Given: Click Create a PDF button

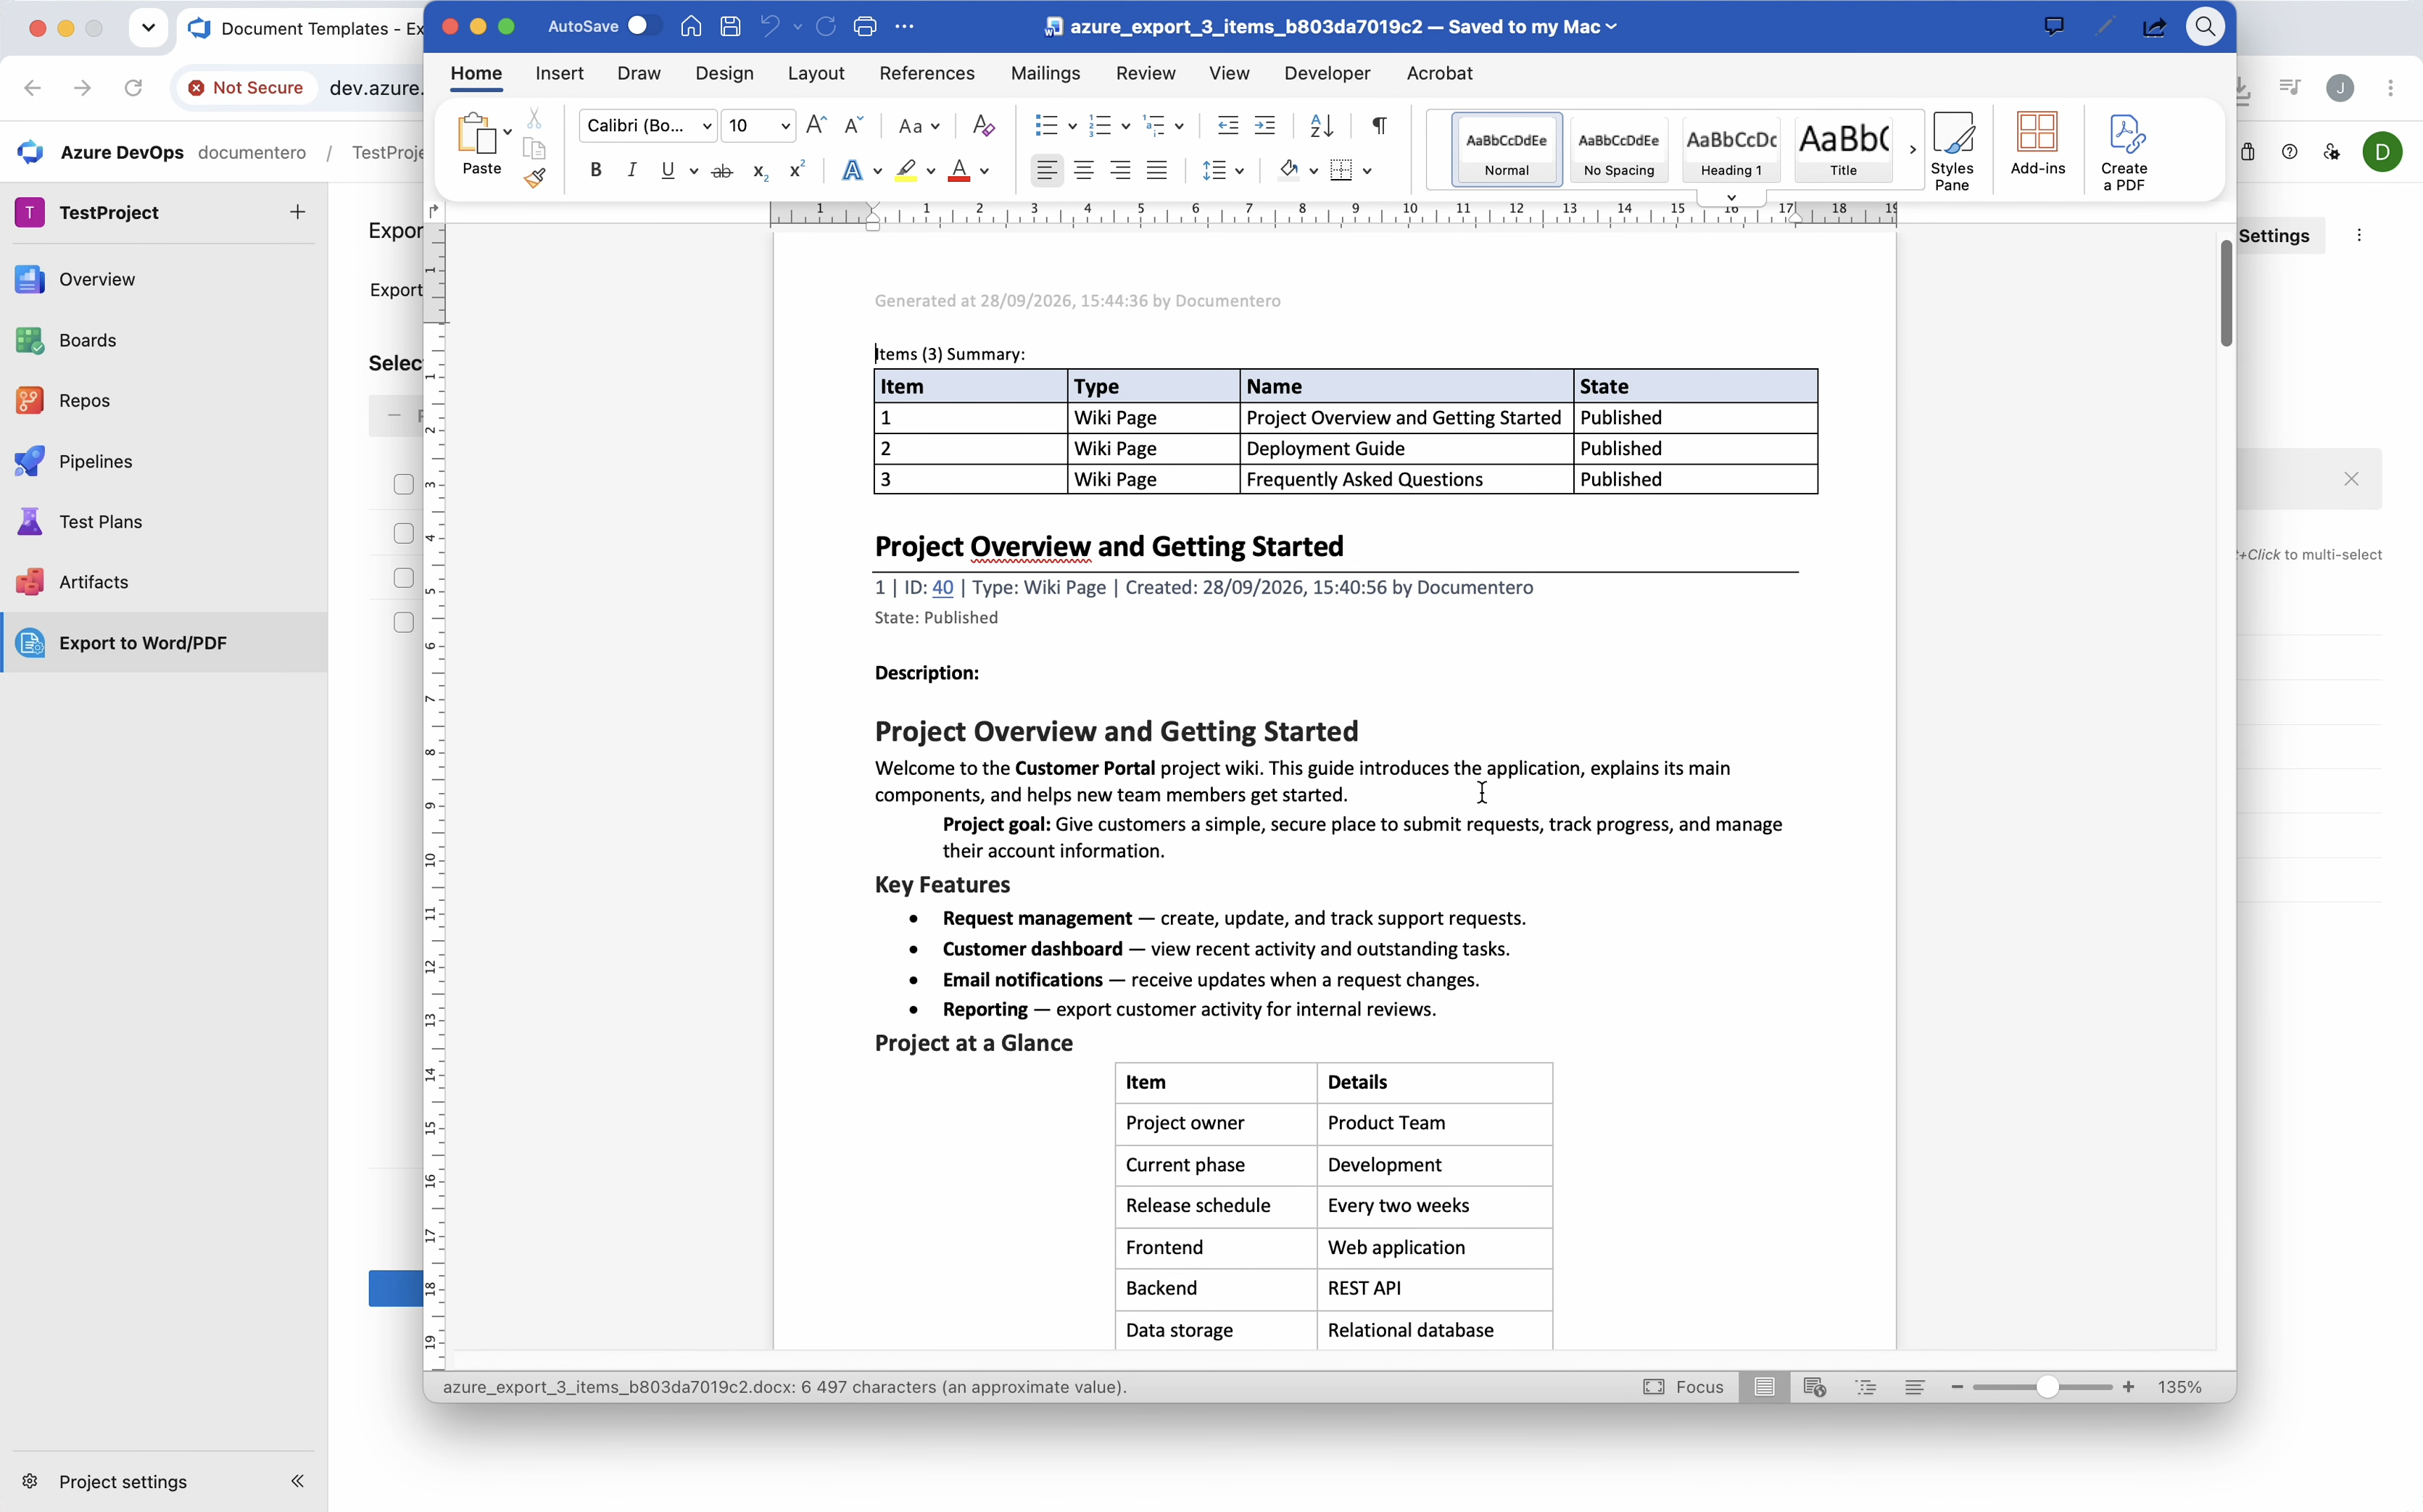Looking at the screenshot, I should coord(2124,152).
